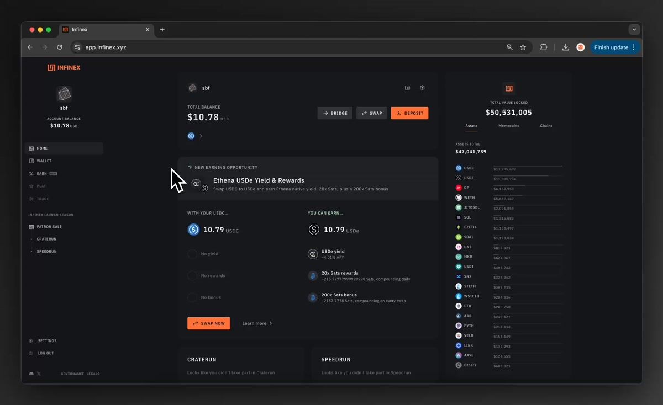663x405 pixels.
Task: Click the USDe coin icon beside 10.79 USDe
Action: pyautogui.click(x=314, y=230)
